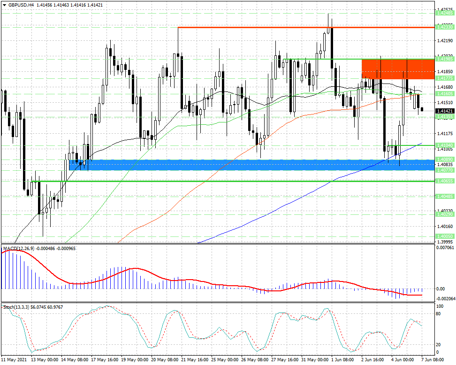Click the red rectangle resistance zone
456x365 pixels.
[x=398, y=69]
